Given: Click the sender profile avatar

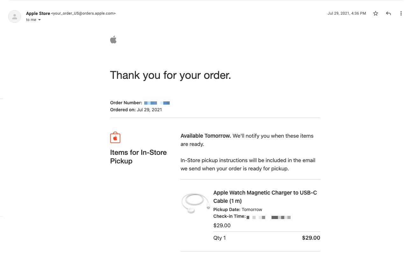Looking at the screenshot, I should pyautogui.click(x=15, y=17).
